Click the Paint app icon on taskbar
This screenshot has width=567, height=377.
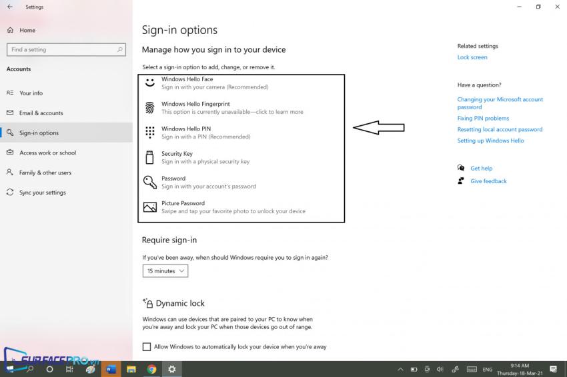click(x=91, y=369)
